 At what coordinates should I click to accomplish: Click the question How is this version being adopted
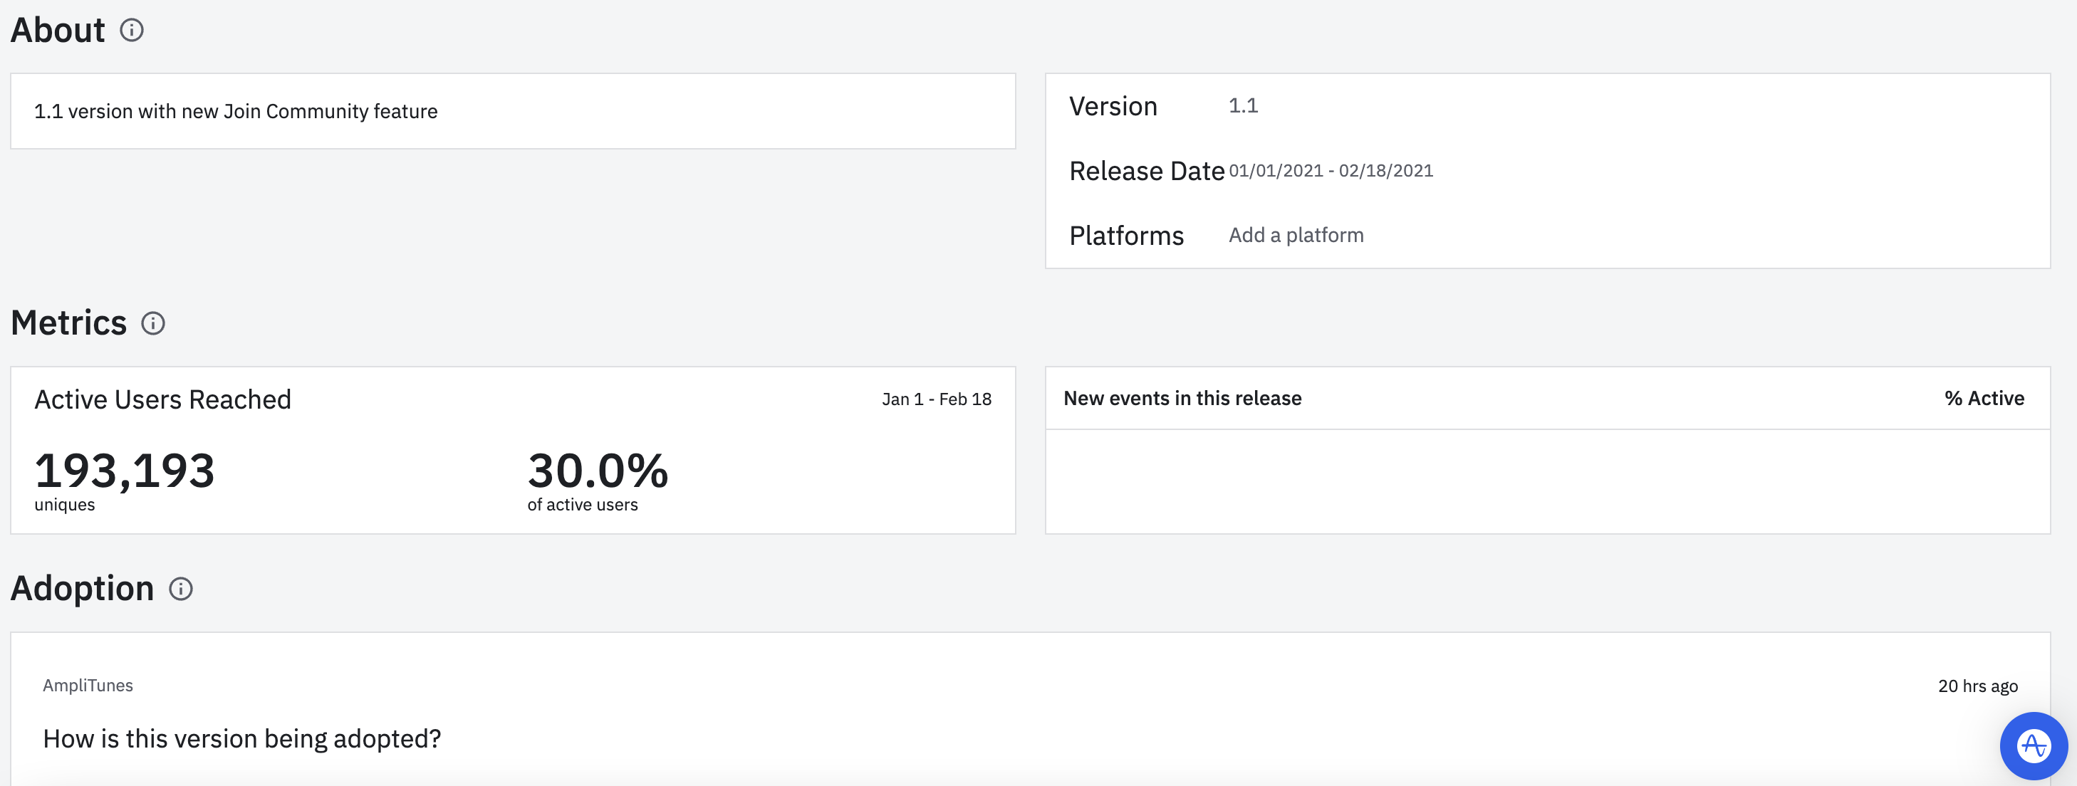point(242,736)
